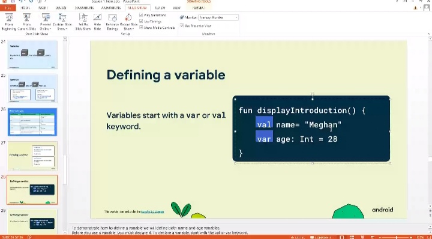Image resolution: width=432 pixels, height=239 pixels.
Task: Start Rehearse Timings
Action: (112, 22)
